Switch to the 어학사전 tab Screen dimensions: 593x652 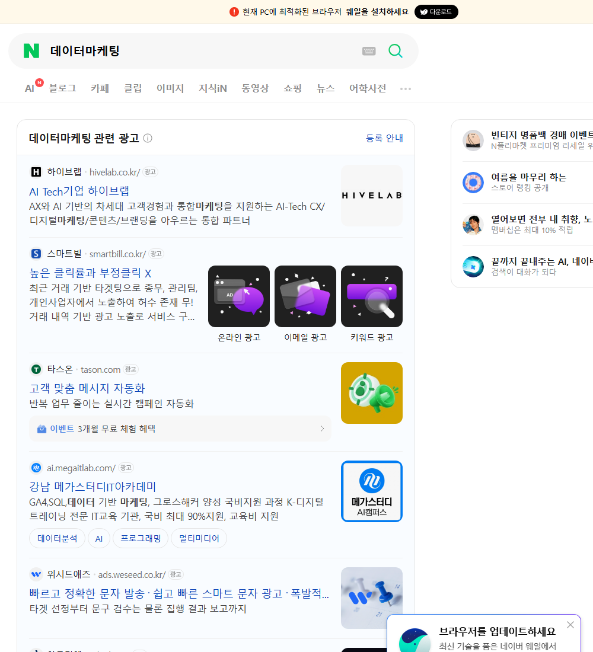coord(368,88)
